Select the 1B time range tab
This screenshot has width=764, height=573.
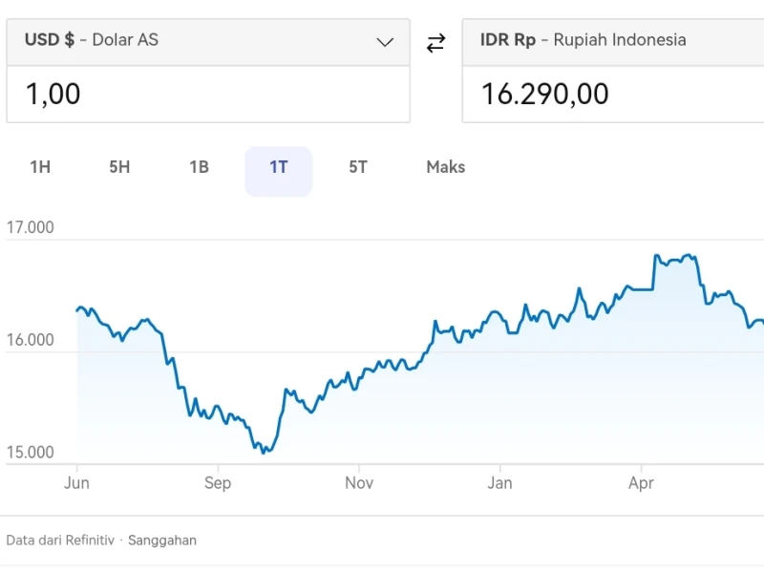199,167
